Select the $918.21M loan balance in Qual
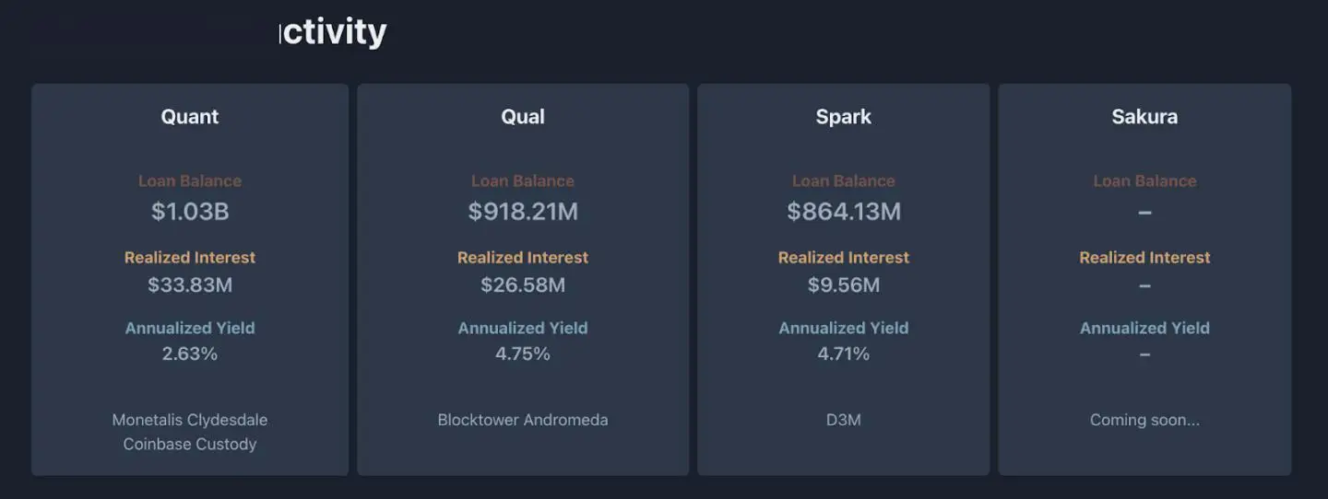1328x499 pixels. 523,212
